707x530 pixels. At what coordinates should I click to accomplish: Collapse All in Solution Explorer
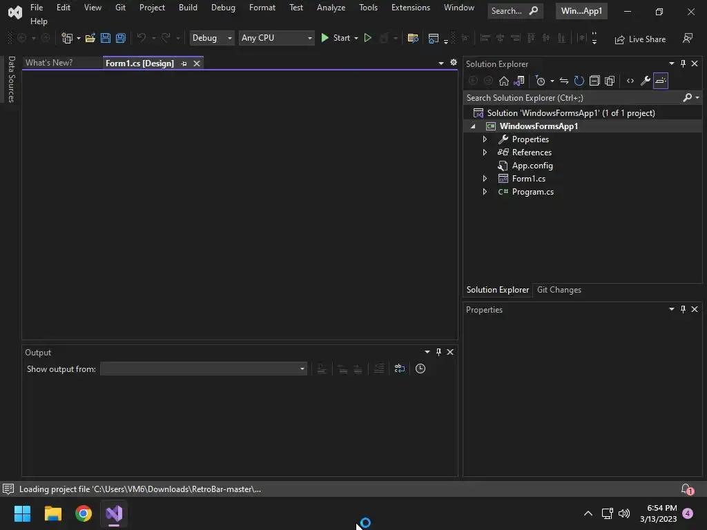pos(594,81)
